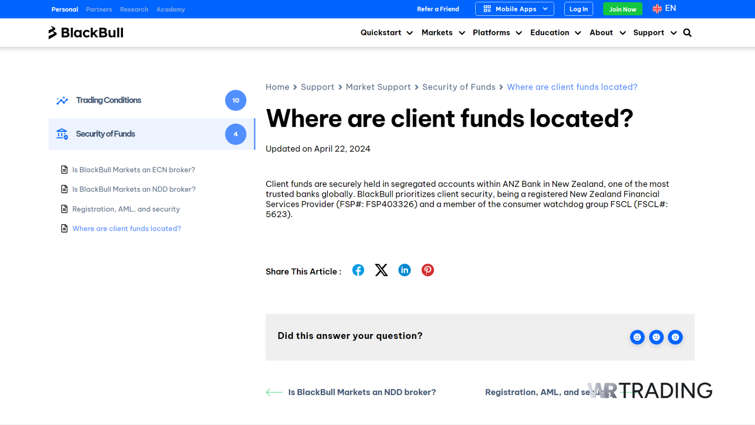Click the Security of Funds bank icon

tap(62, 134)
